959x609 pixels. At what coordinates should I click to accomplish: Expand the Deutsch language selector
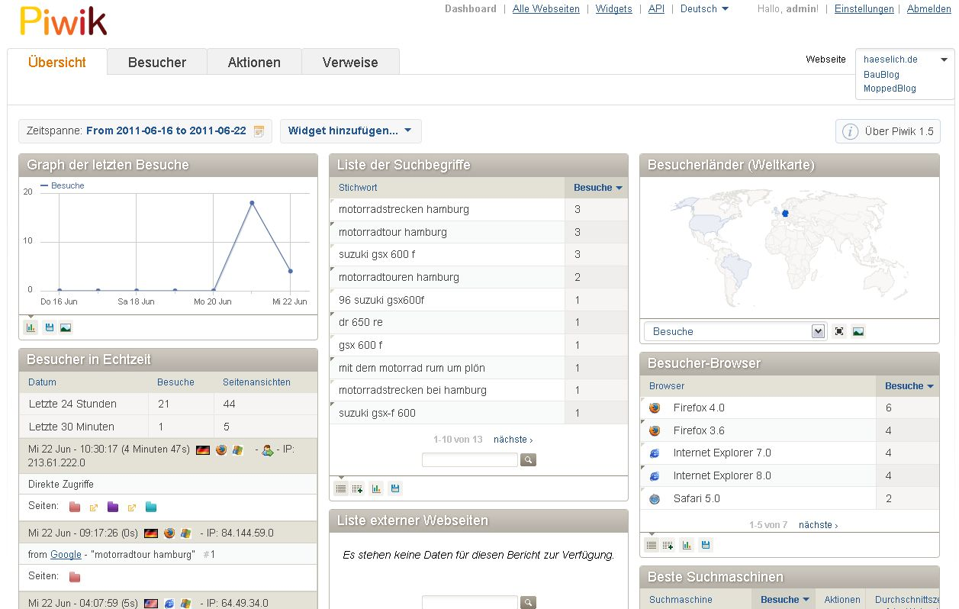[x=704, y=9]
